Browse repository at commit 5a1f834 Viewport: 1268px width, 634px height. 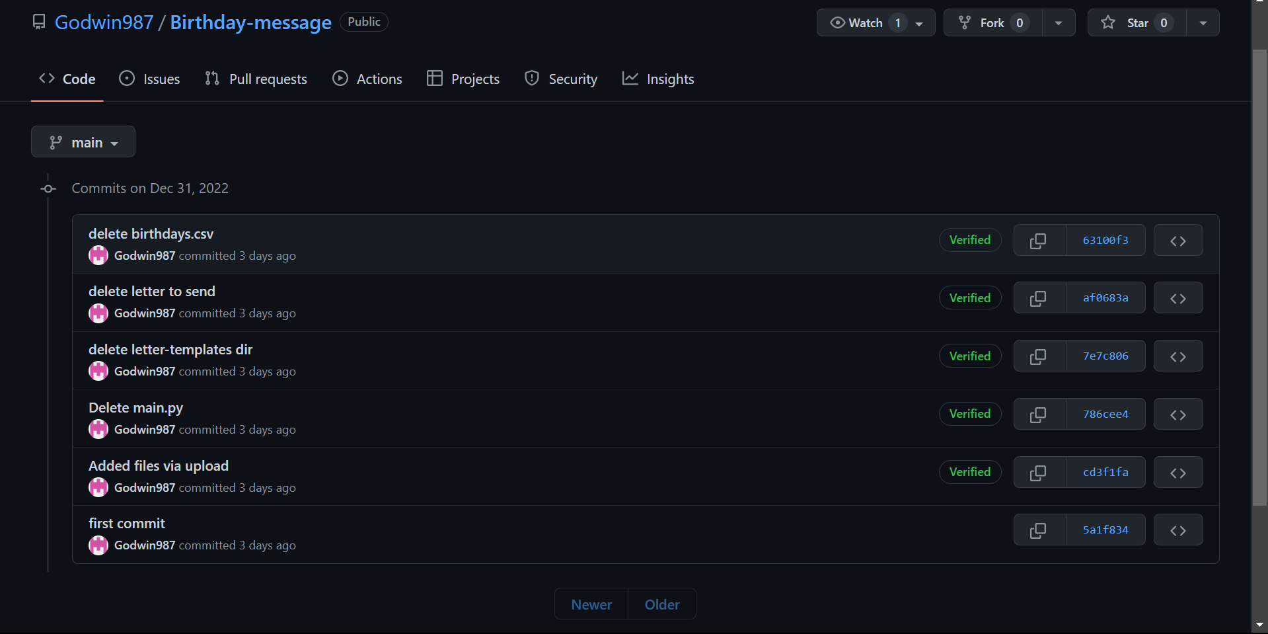click(x=1178, y=530)
